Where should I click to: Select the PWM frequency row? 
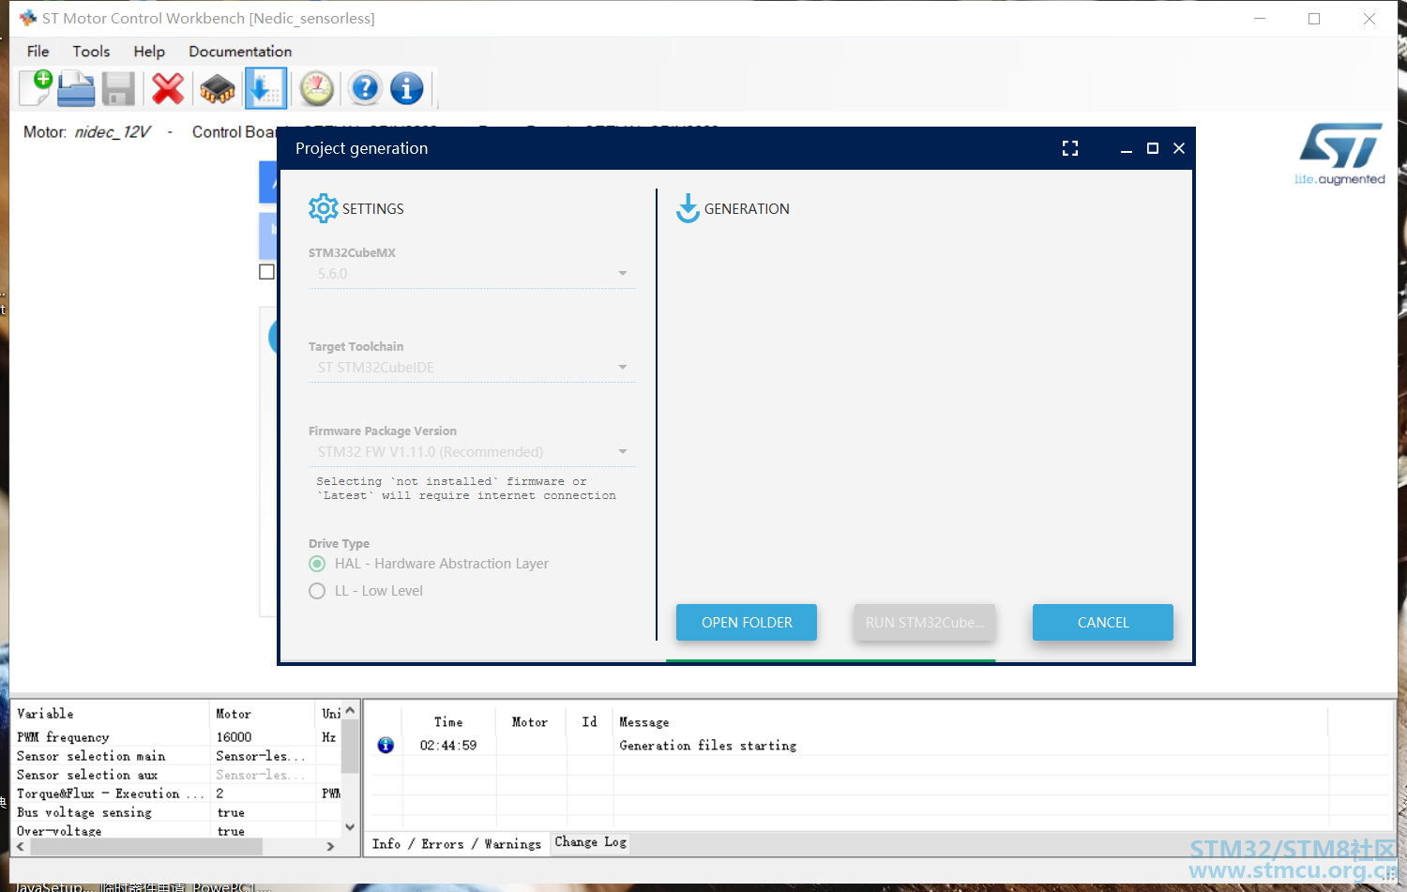point(176,737)
